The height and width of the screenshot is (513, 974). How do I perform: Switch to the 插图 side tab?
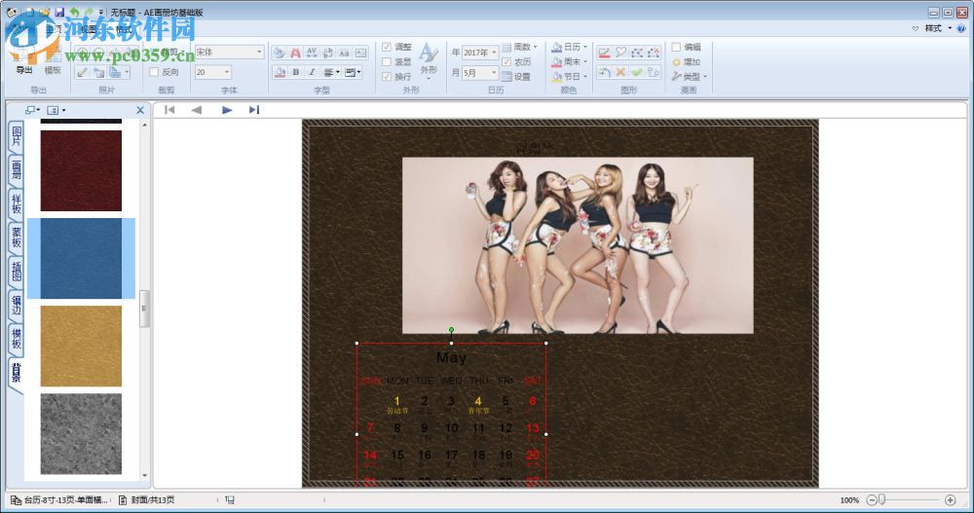pos(17,270)
